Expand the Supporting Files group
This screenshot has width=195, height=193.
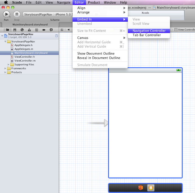click(x=9, y=64)
